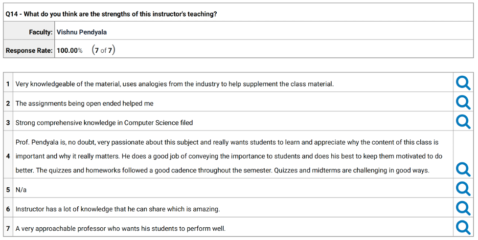This screenshot has width=478, height=240.
Task: Click faculty name Vishnu Pendyala
Action: coord(82,32)
